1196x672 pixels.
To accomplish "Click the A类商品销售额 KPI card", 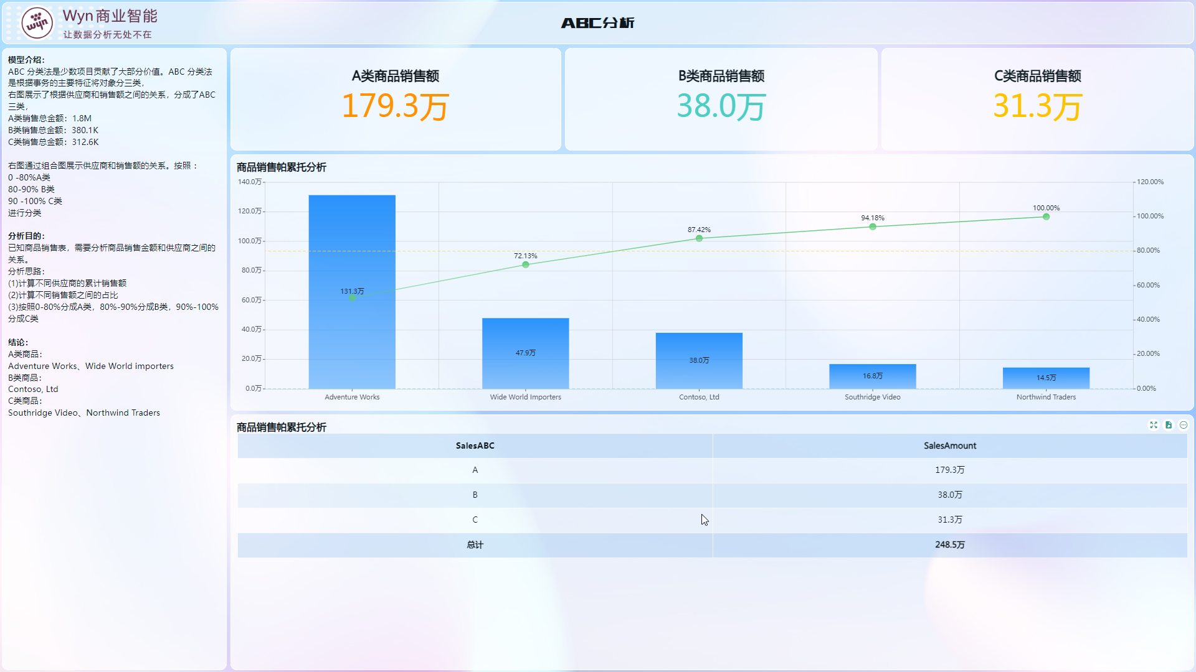I will tap(396, 99).
